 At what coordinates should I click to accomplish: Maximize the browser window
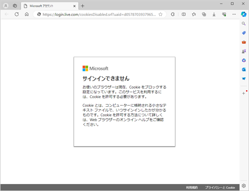coord(232,3)
